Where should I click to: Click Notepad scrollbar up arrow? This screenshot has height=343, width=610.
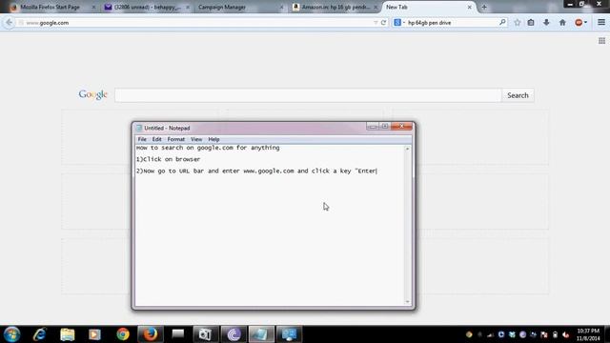pyautogui.click(x=407, y=149)
